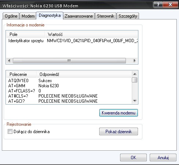
Task: Close the modem properties dialog
Action: tap(170, 4)
